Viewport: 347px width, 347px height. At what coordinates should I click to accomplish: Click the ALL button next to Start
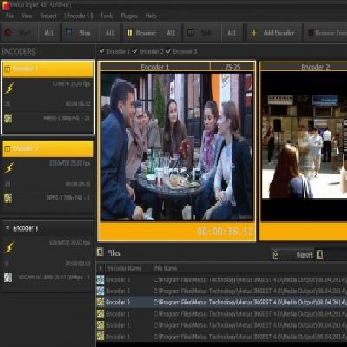pos(49,33)
